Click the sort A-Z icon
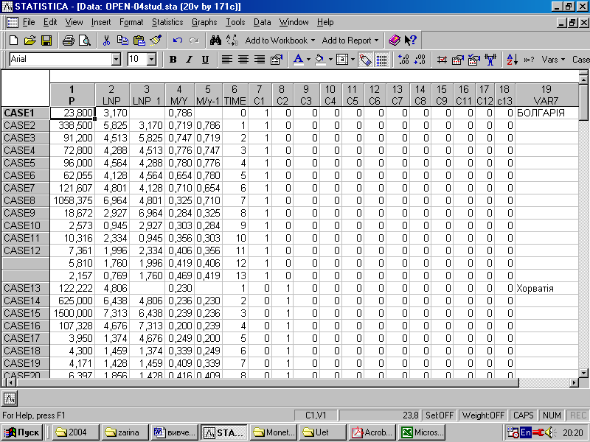Screen dimensions: 590x442 coord(512,60)
